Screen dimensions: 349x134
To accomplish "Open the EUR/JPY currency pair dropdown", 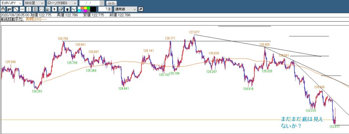I will (x=11, y=3).
